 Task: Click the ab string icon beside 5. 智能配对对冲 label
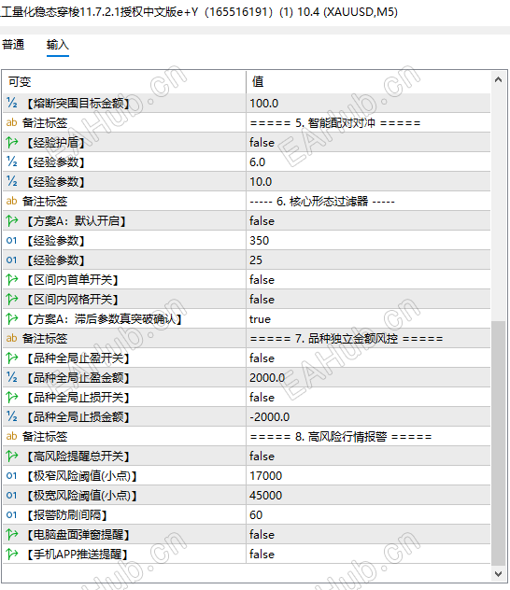point(11,122)
